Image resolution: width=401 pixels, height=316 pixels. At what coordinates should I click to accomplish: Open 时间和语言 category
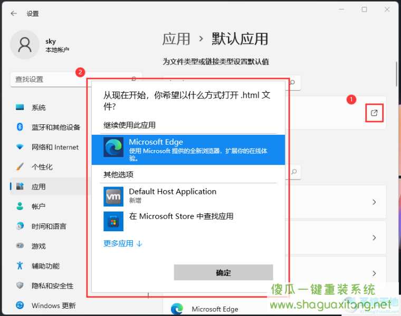click(49, 226)
